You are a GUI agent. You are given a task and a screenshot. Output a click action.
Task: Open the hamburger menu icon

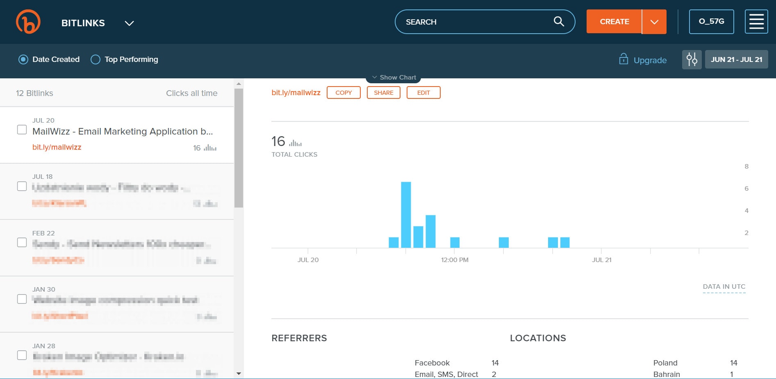pos(756,21)
